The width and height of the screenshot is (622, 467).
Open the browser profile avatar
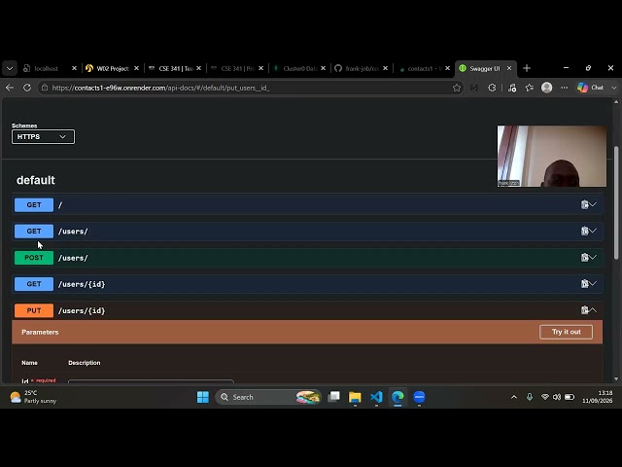(x=546, y=88)
